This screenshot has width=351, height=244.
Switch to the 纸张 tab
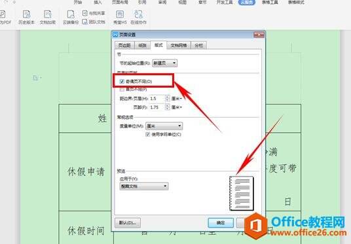pos(142,45)
